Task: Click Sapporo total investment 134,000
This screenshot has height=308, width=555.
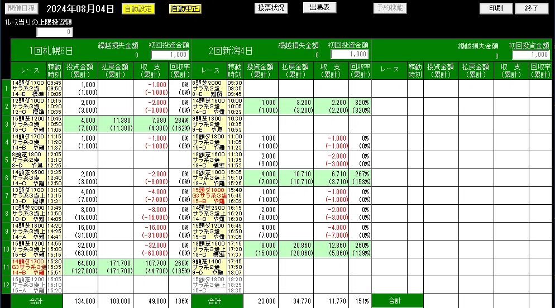Action: click(81, 301)
